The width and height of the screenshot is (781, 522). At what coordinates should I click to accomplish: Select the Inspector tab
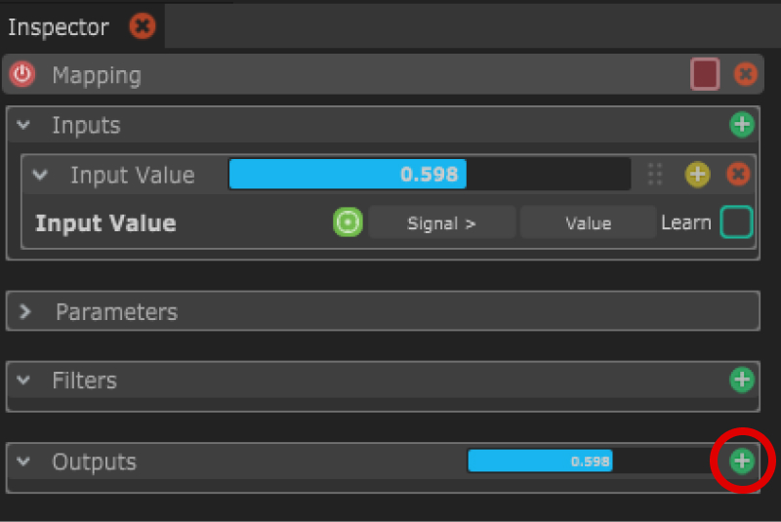[58, 26]
